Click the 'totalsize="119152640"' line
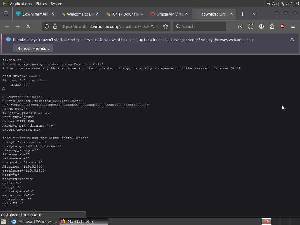300x225 pixels. click(x=24, y=171)
